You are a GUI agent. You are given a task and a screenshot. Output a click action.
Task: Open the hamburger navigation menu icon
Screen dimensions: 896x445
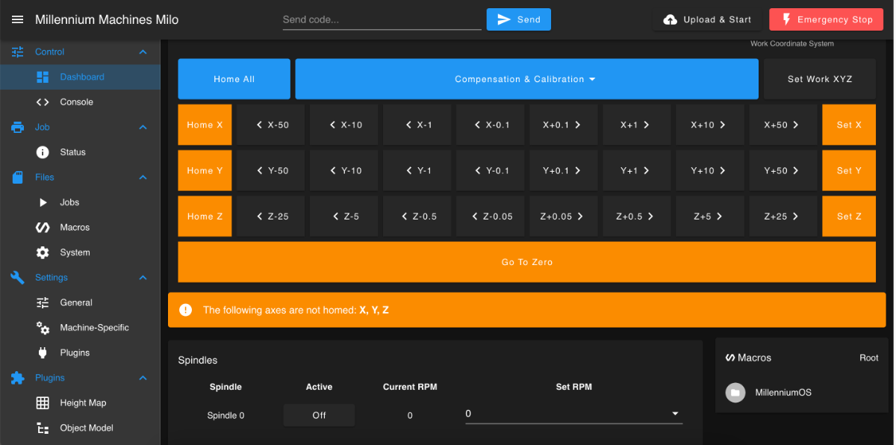(17, 19)
